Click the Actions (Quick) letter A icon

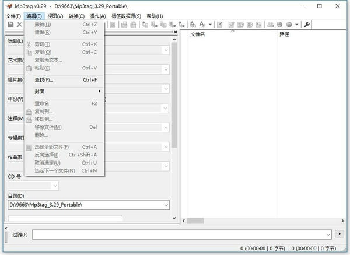coord(202,25)
